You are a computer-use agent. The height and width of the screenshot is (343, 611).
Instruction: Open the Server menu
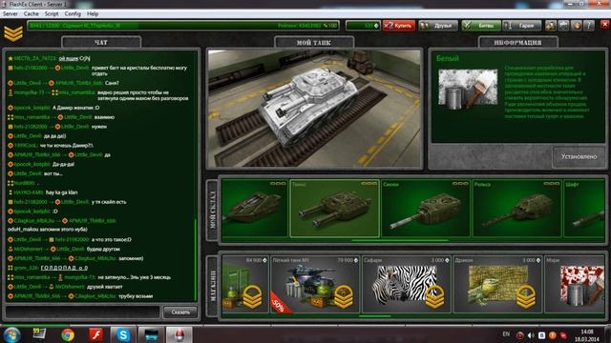(11, 13)
